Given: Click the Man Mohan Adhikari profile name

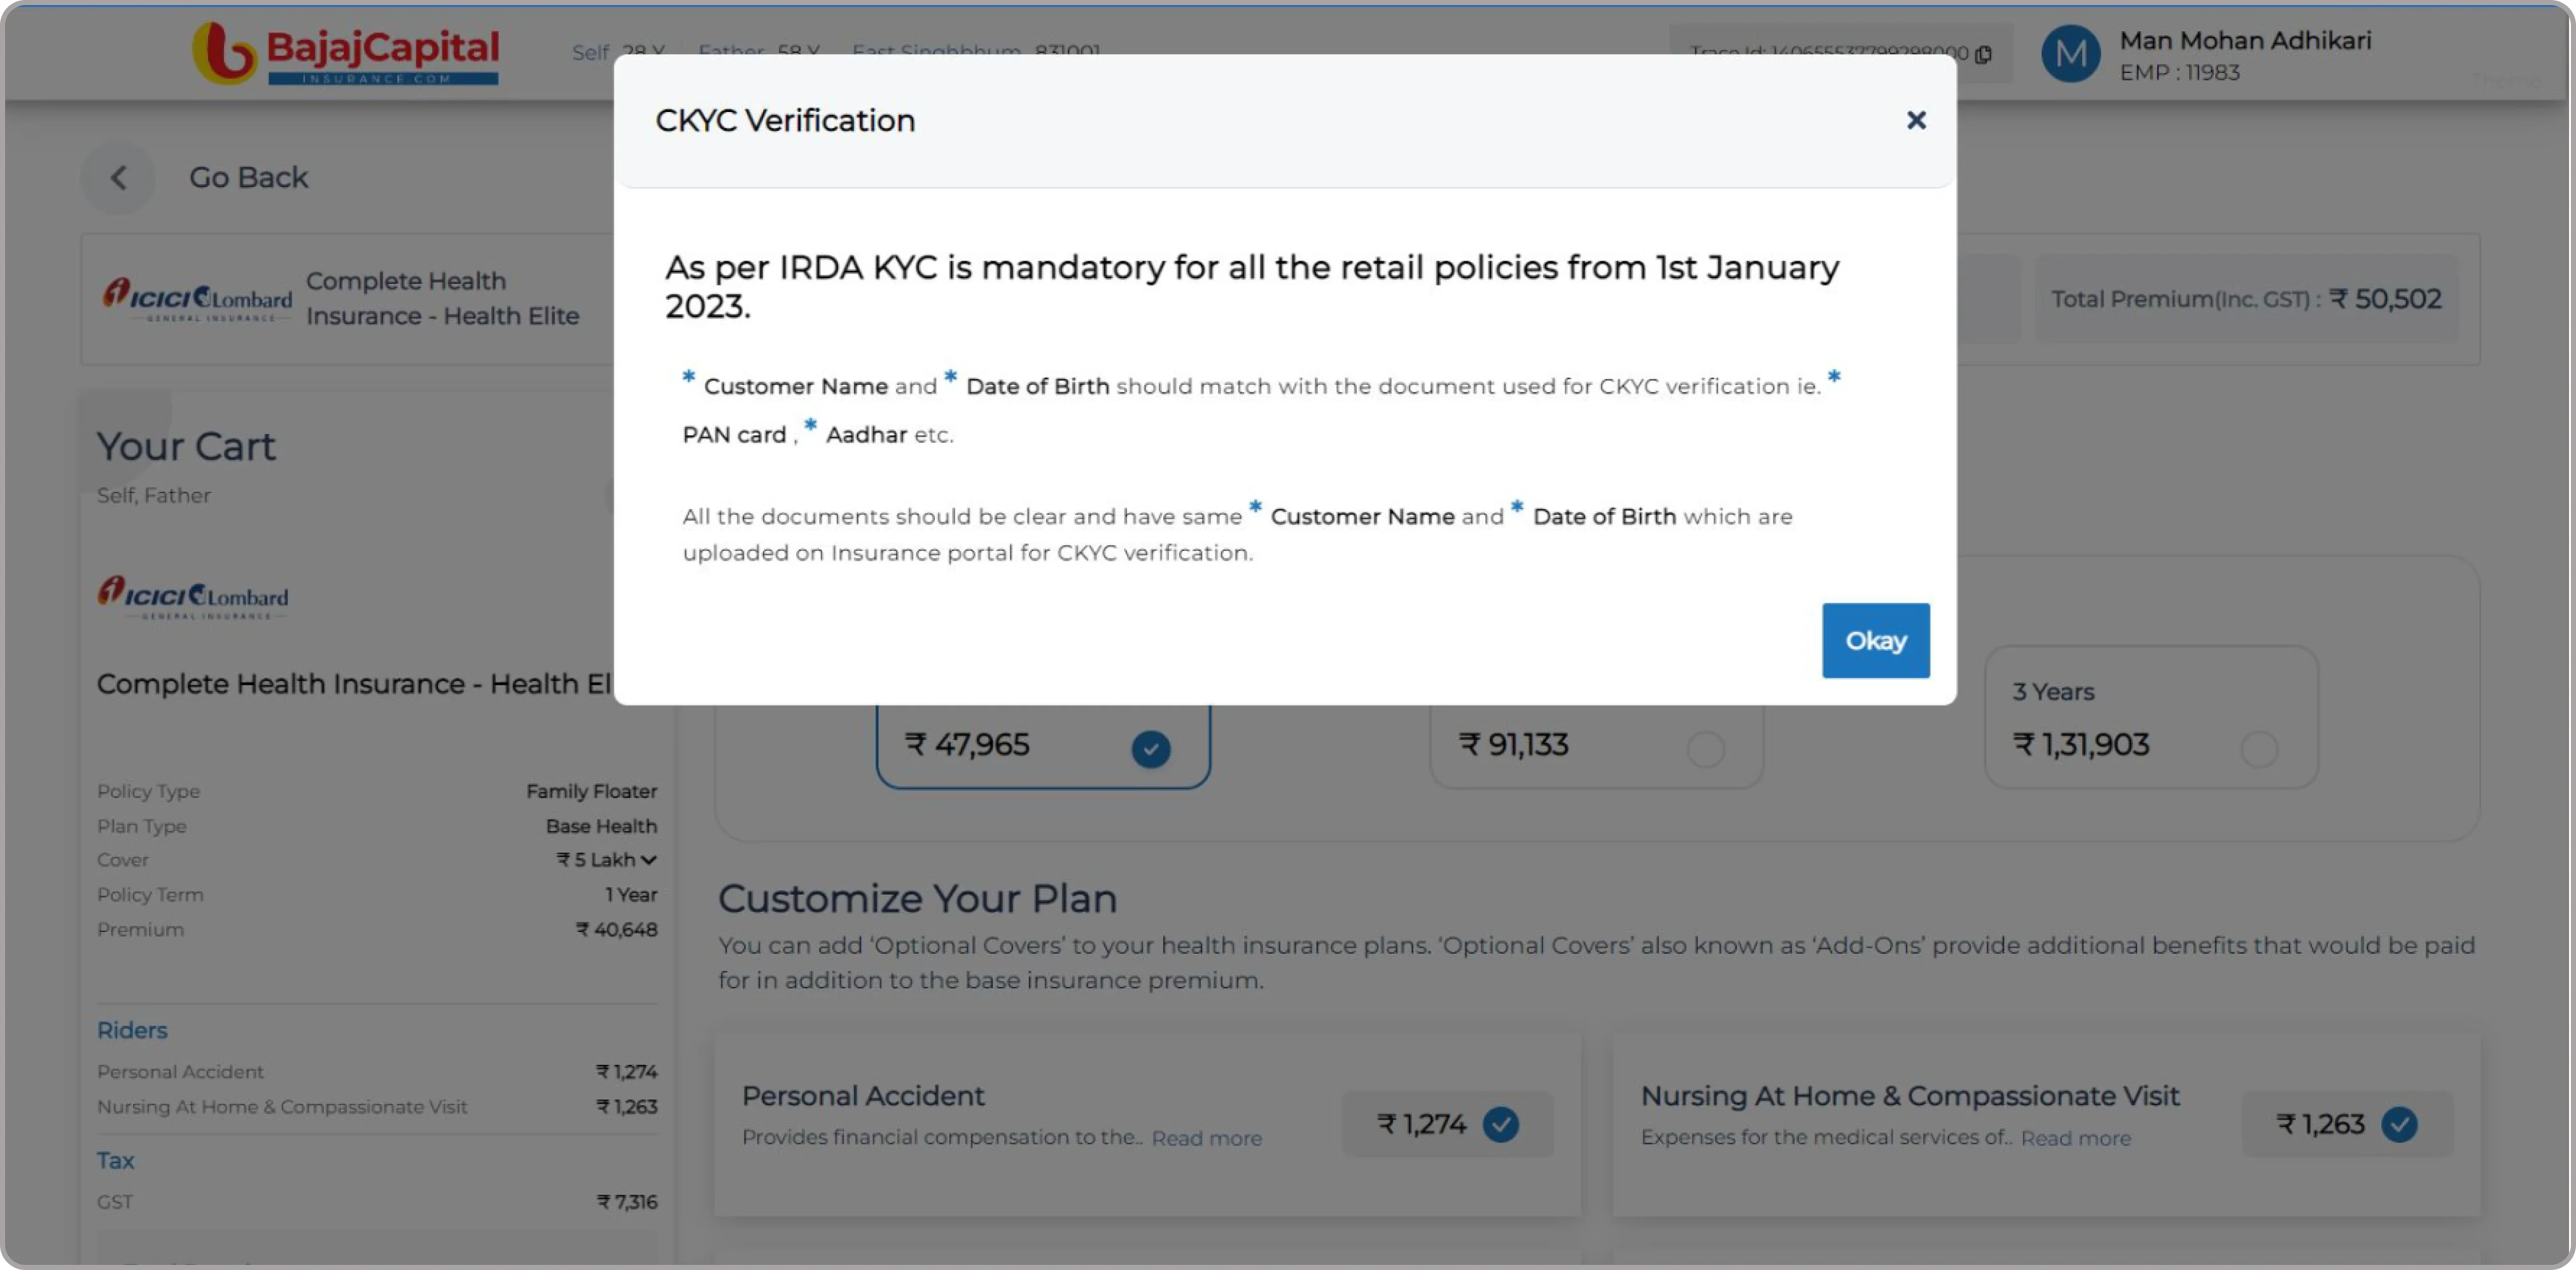Looking at the screenshot, I should [x=2245, y=41].
